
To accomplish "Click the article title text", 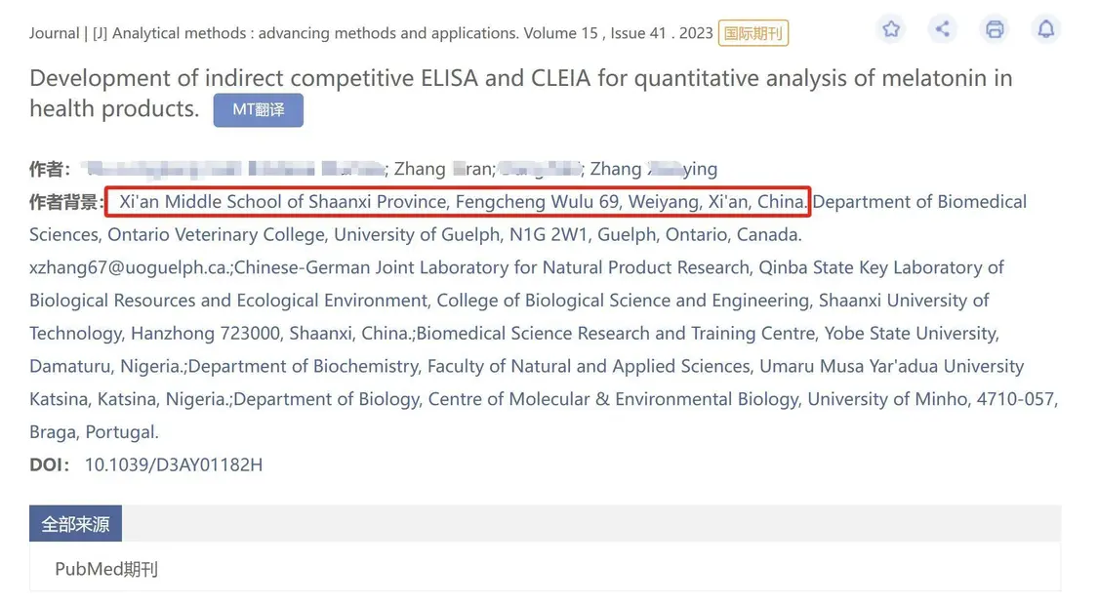I will pyautogui.click(x=520, y=78).
